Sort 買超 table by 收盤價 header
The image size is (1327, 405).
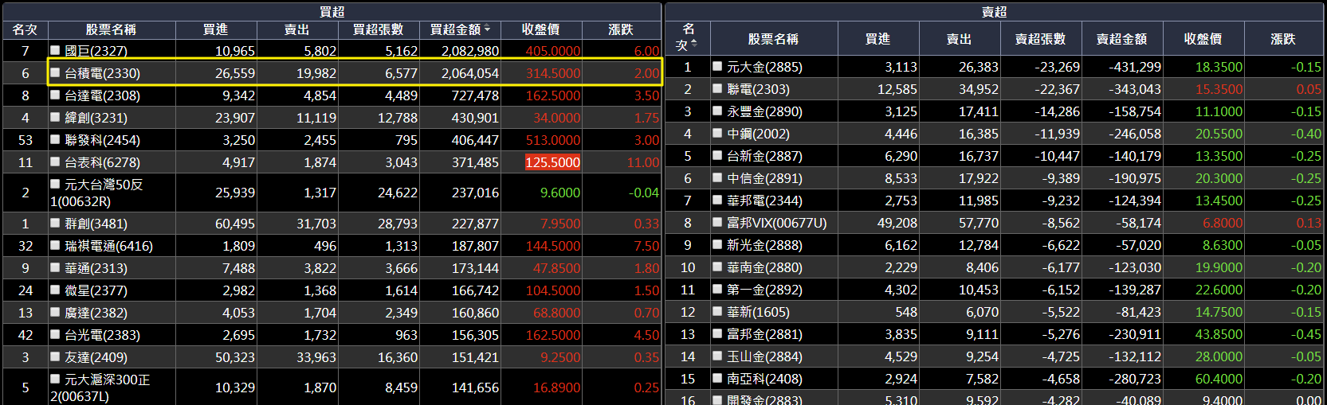click(540, 29)
